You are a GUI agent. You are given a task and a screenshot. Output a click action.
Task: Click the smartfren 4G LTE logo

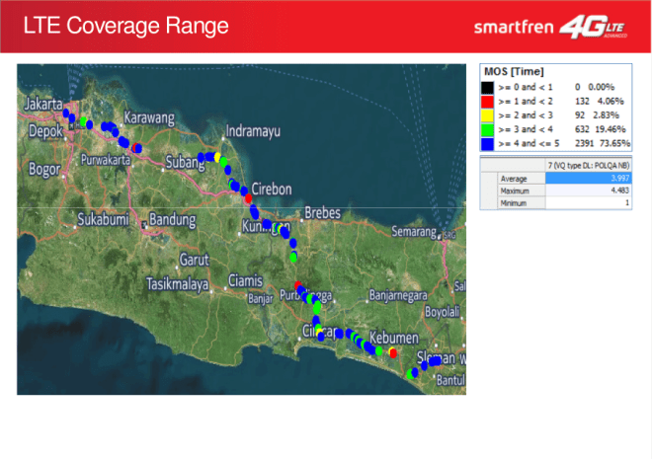point(550,27)
